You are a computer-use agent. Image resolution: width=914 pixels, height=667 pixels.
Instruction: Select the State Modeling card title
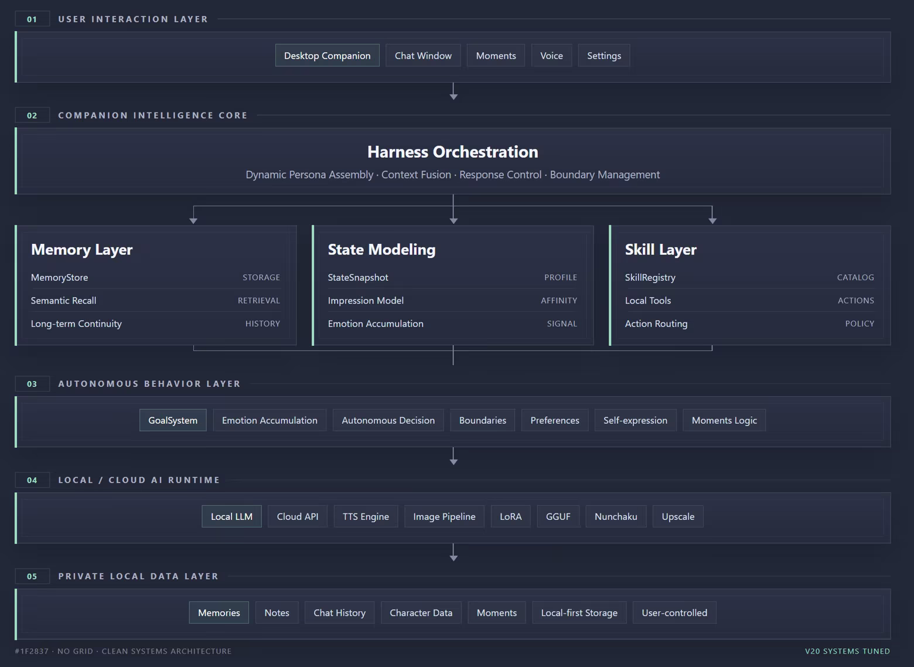click(381, 250)
